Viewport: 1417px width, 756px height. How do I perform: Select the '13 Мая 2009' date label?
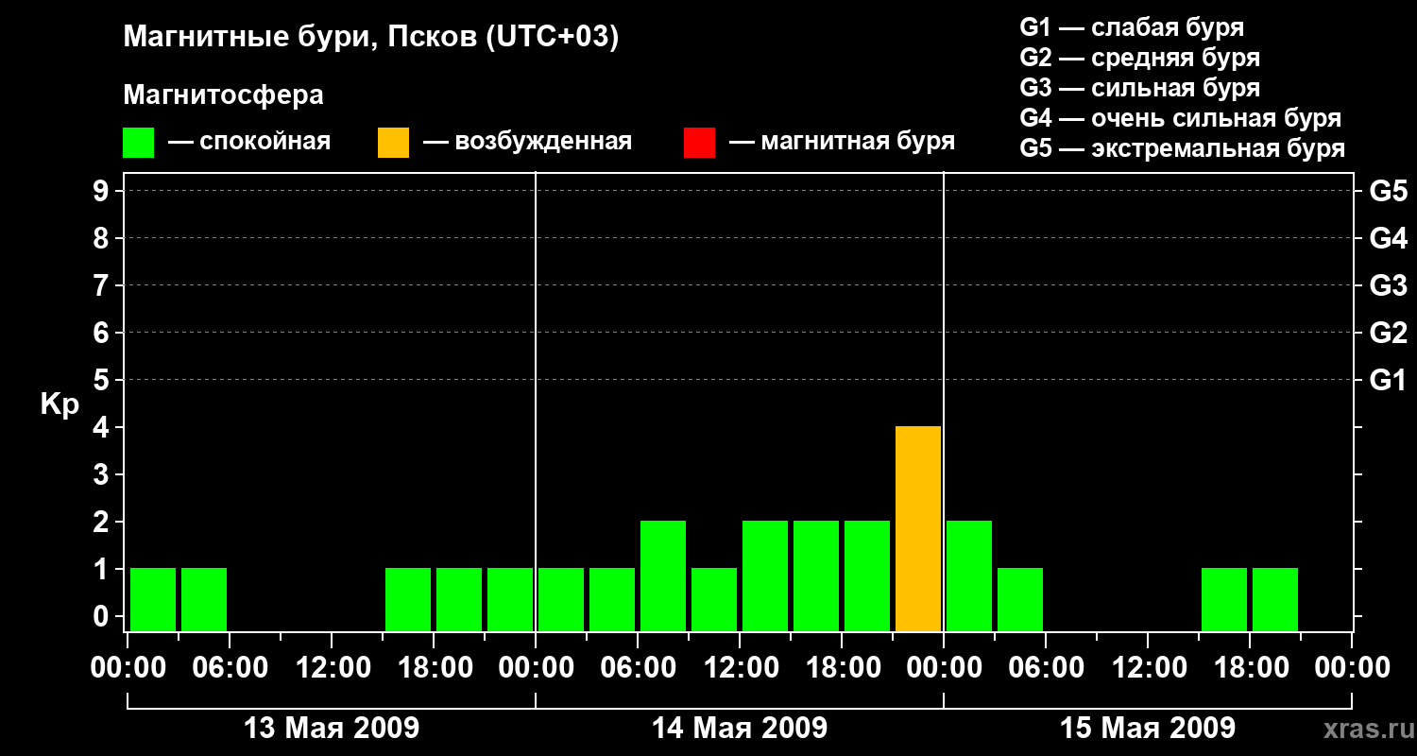tap(332, 729)
